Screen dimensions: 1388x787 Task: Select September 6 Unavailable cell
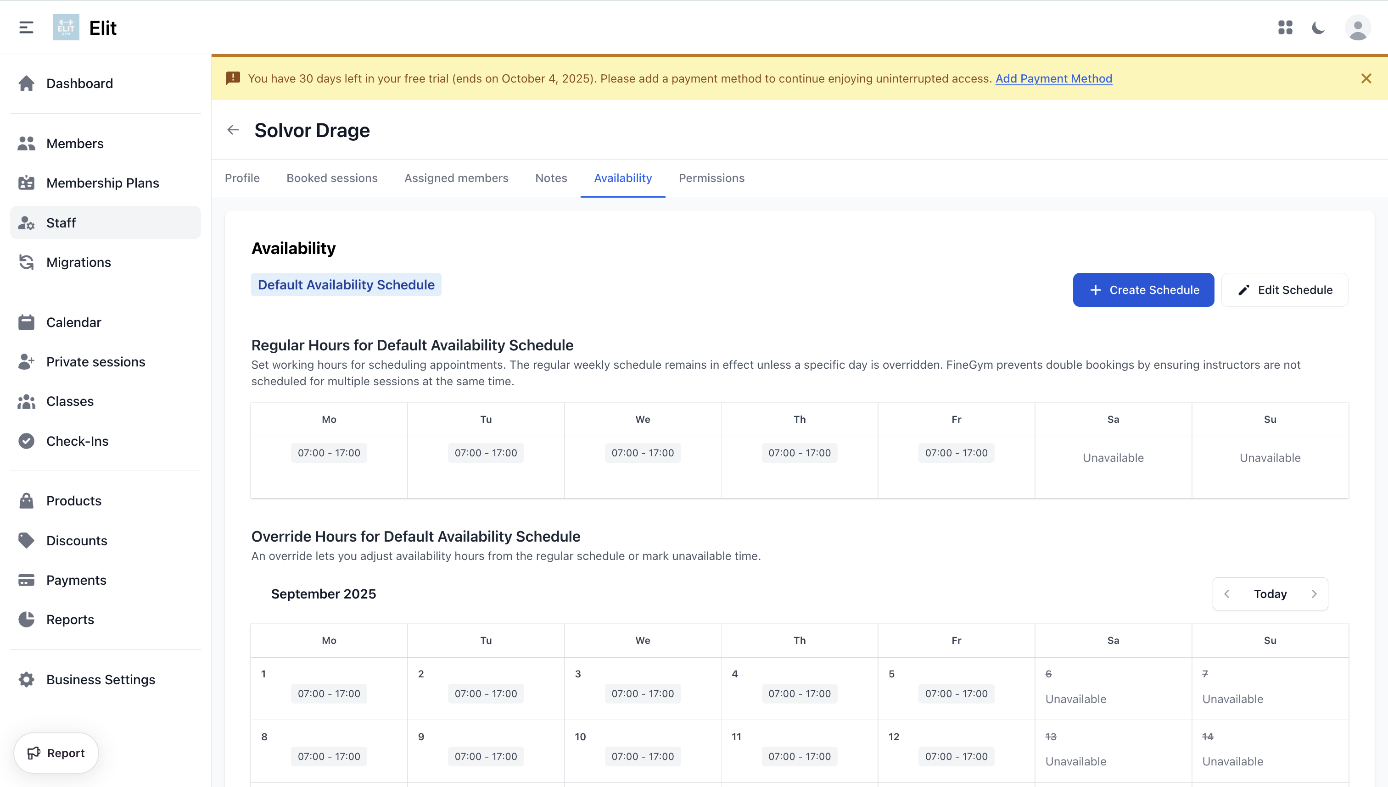click(1113, 689)
